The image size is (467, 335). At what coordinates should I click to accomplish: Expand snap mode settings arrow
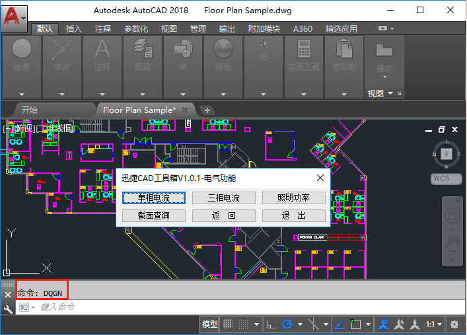[x=256, y=324]
